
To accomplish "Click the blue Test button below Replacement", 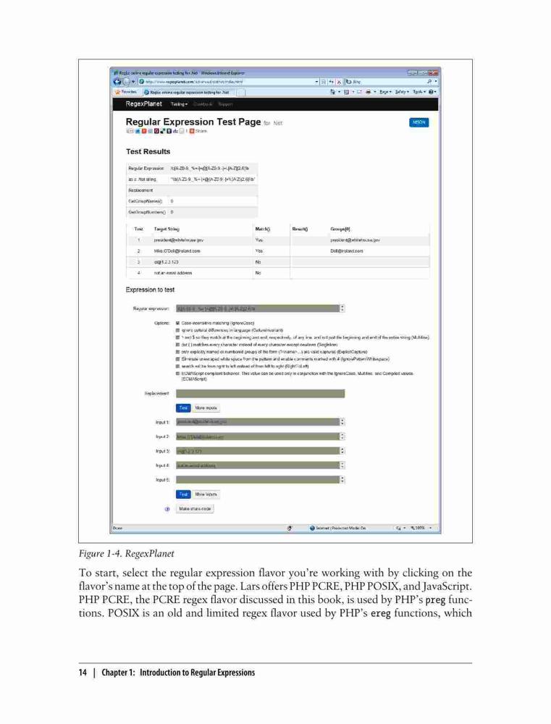I will pos(183,408).
